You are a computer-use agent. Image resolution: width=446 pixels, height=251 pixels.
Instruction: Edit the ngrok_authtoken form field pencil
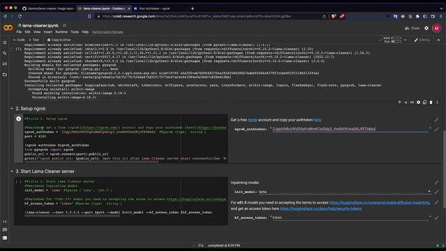[437, 129]
